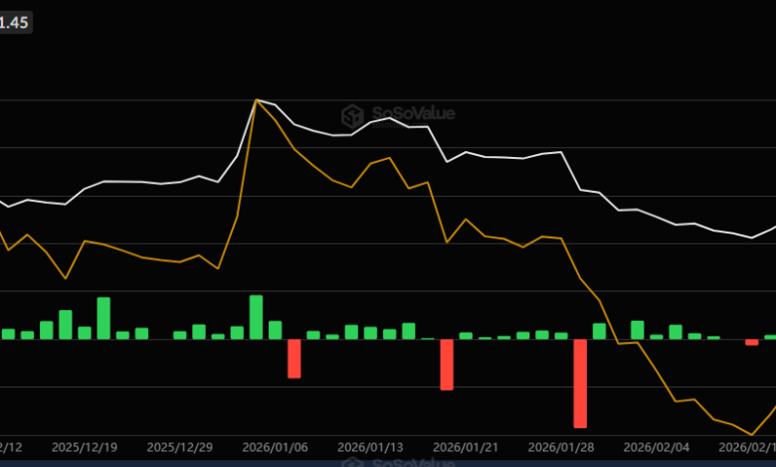
Task: Click the 1.45 value tag
Action: click(x=14, y=22)
